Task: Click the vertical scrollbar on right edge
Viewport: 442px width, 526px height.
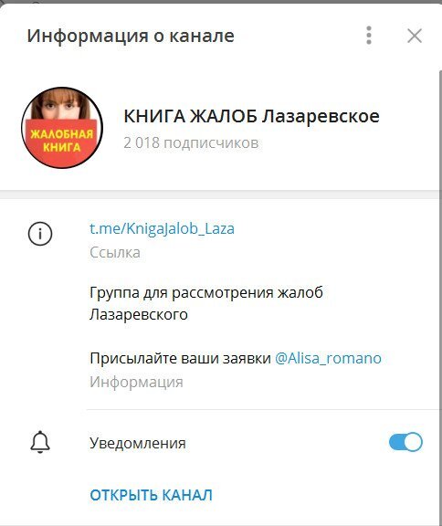Action: coord(440,295)
